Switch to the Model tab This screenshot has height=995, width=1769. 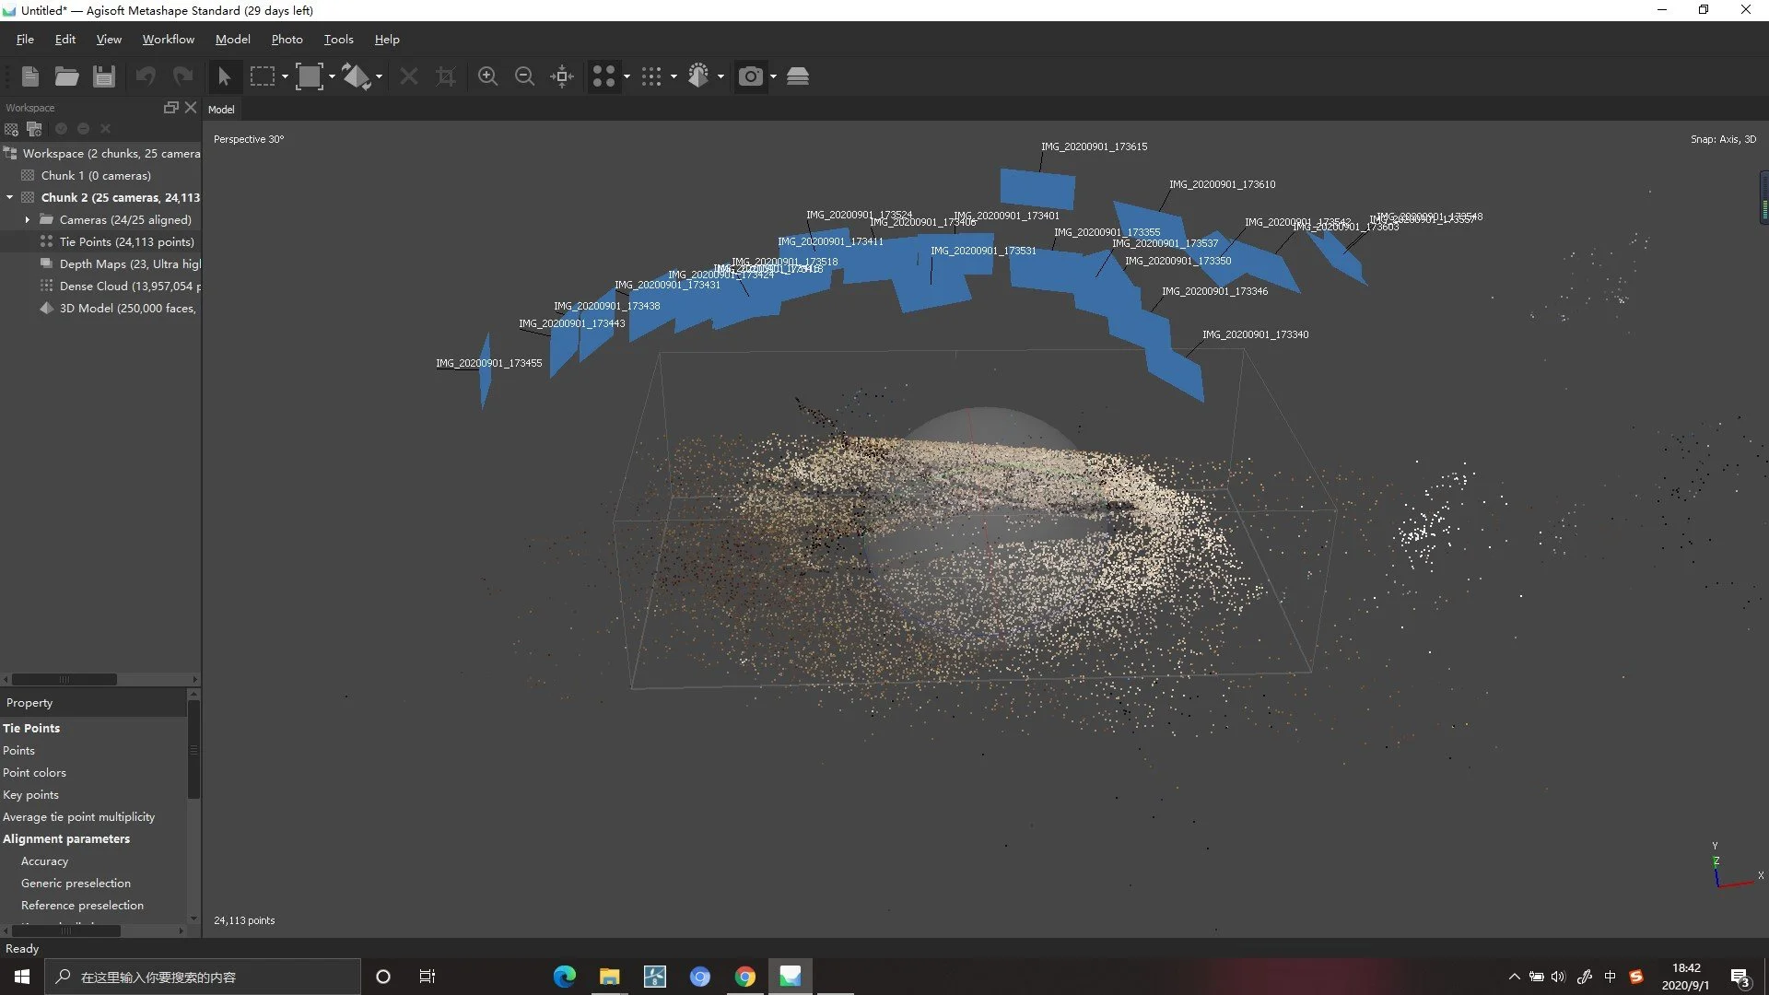221,110
